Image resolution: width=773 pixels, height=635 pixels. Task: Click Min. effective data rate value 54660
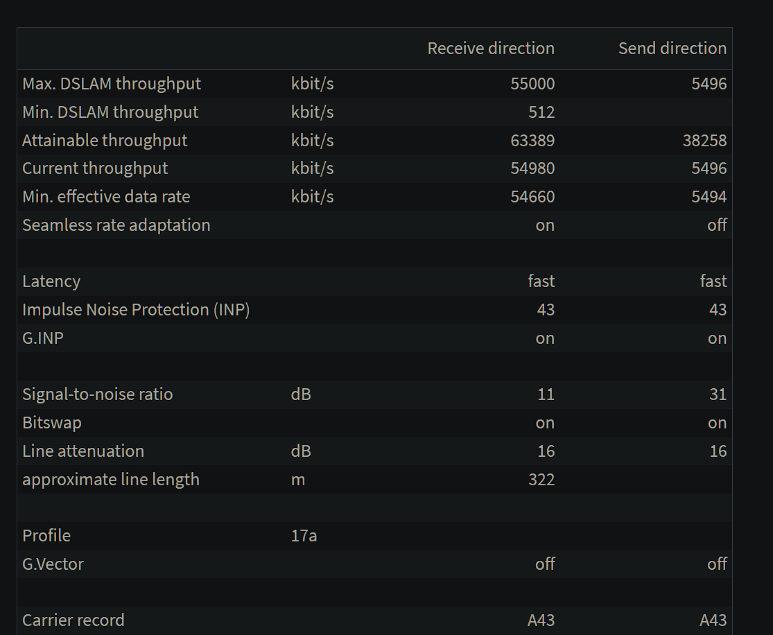532,197
